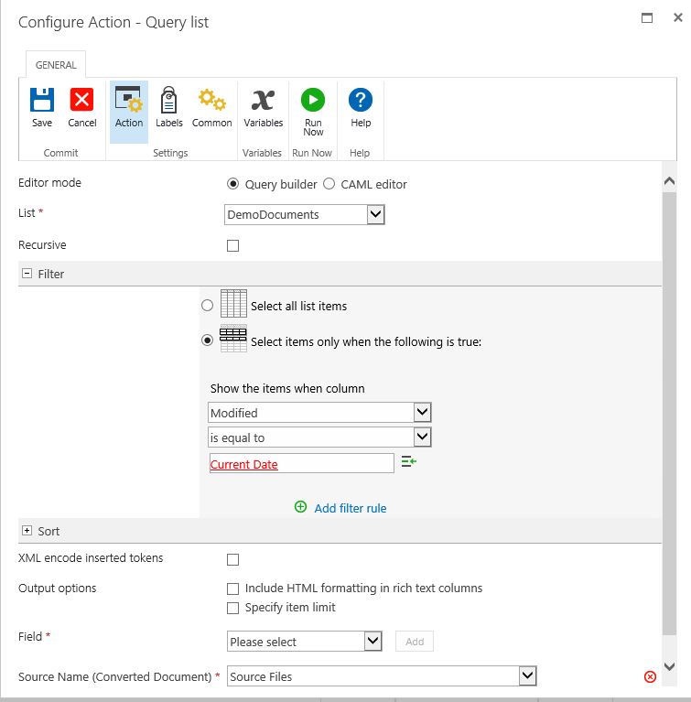Image resolution: width=691 pixels, height=702 pixels.
Task: Click the green Run Now icon
Action: click(x=313, y=101)
